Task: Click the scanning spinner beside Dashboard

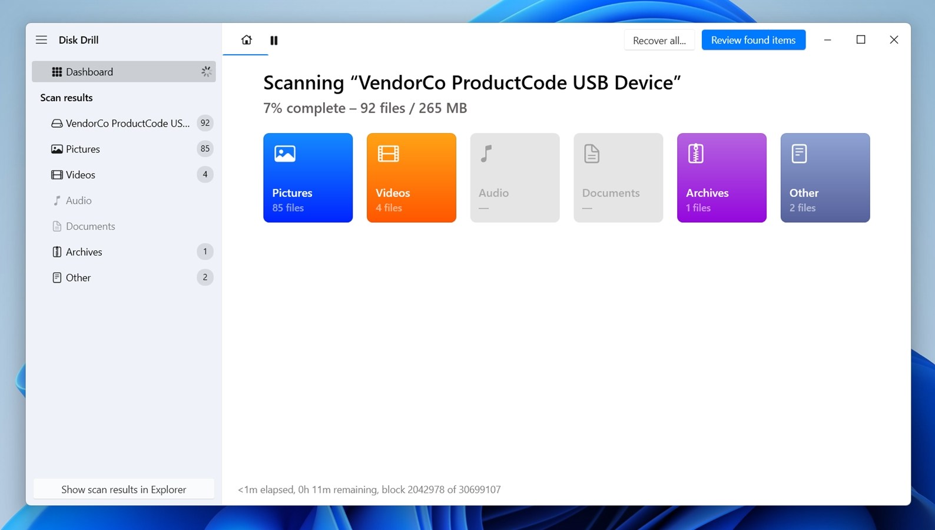Action: tap(206, 72)
